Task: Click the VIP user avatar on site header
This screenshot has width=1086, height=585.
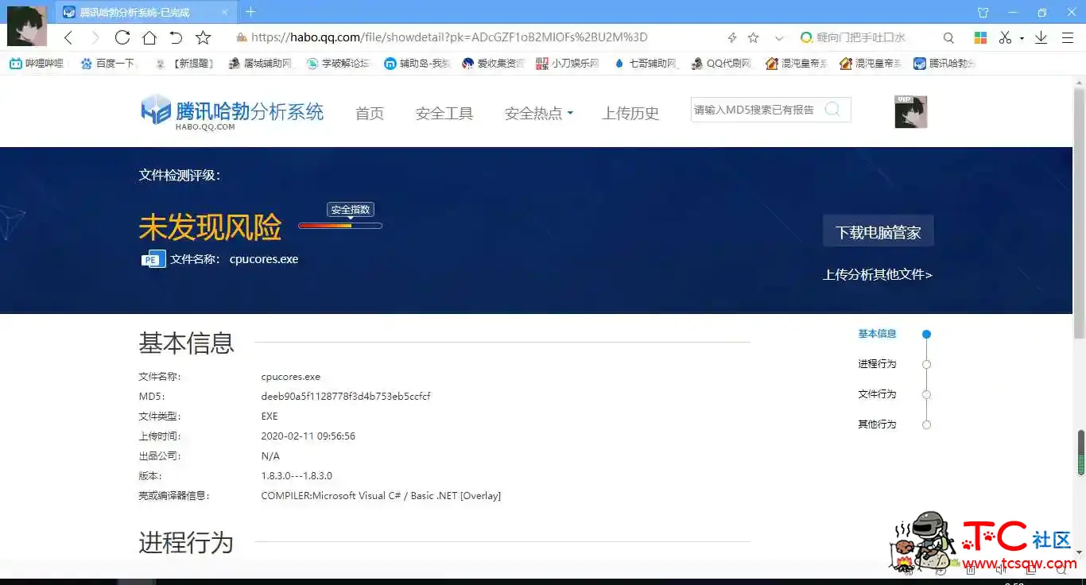Action: pyautogui.click(x=911, y=112)
